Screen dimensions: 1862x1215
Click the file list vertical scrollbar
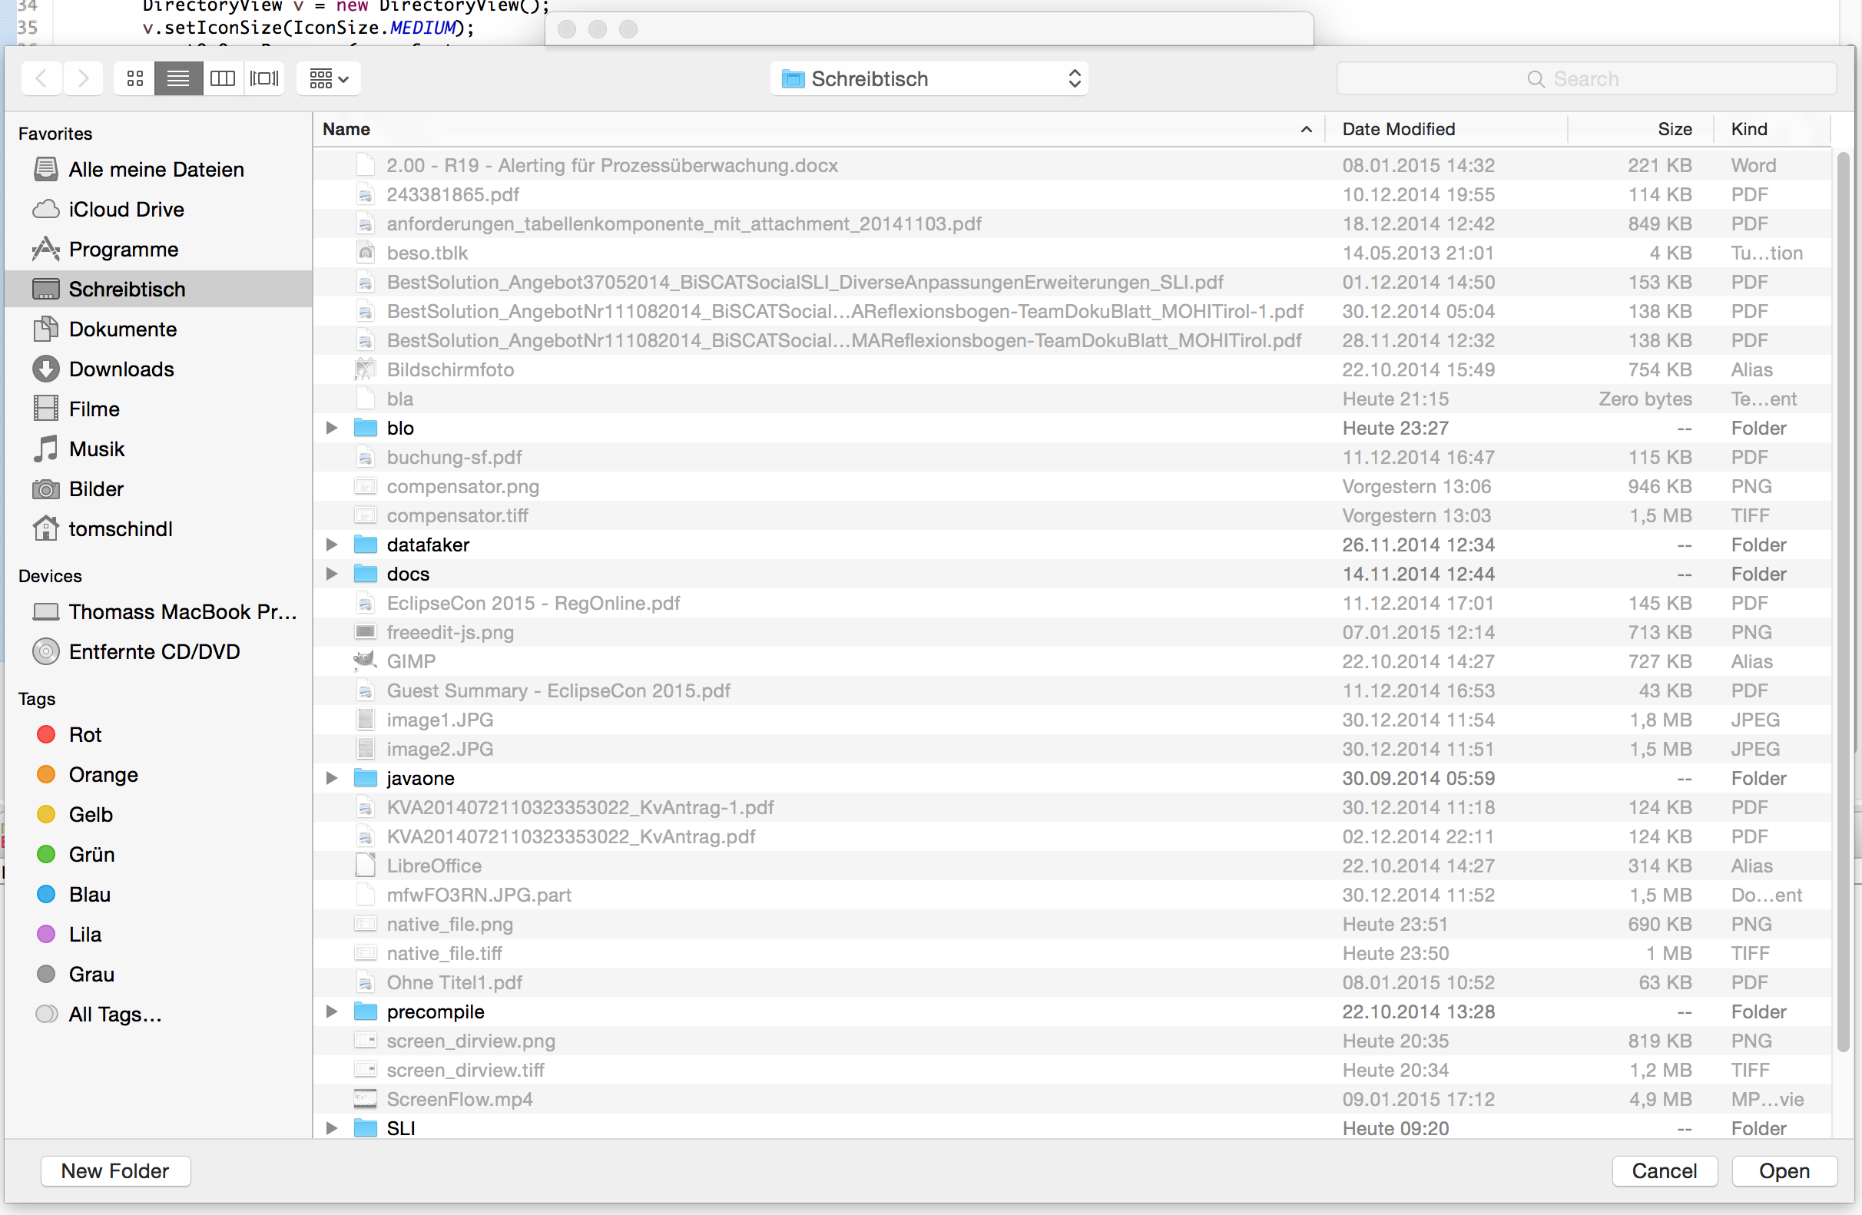[1843, 602]
